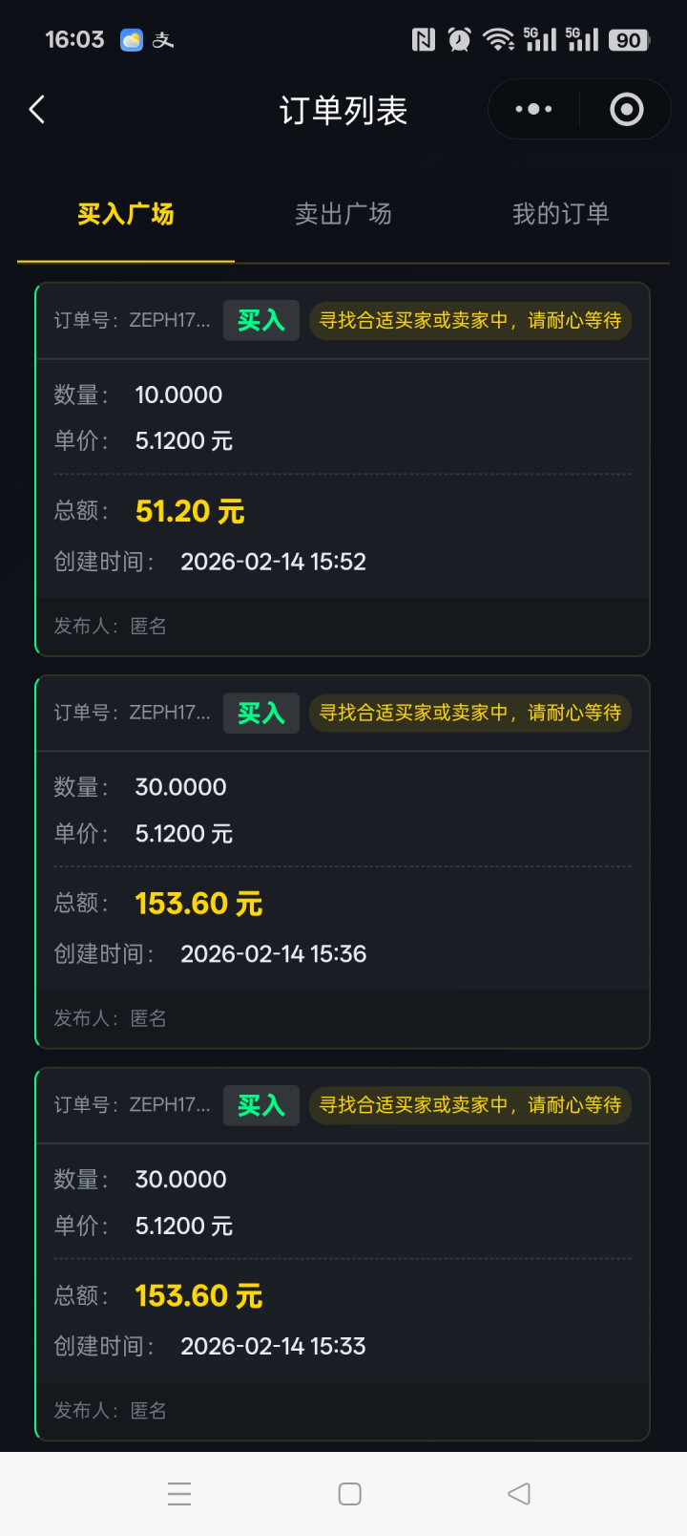Select the 买入广场 tab
The height and width of the screenshot is (1536, 687).
[x=126, y=214]
